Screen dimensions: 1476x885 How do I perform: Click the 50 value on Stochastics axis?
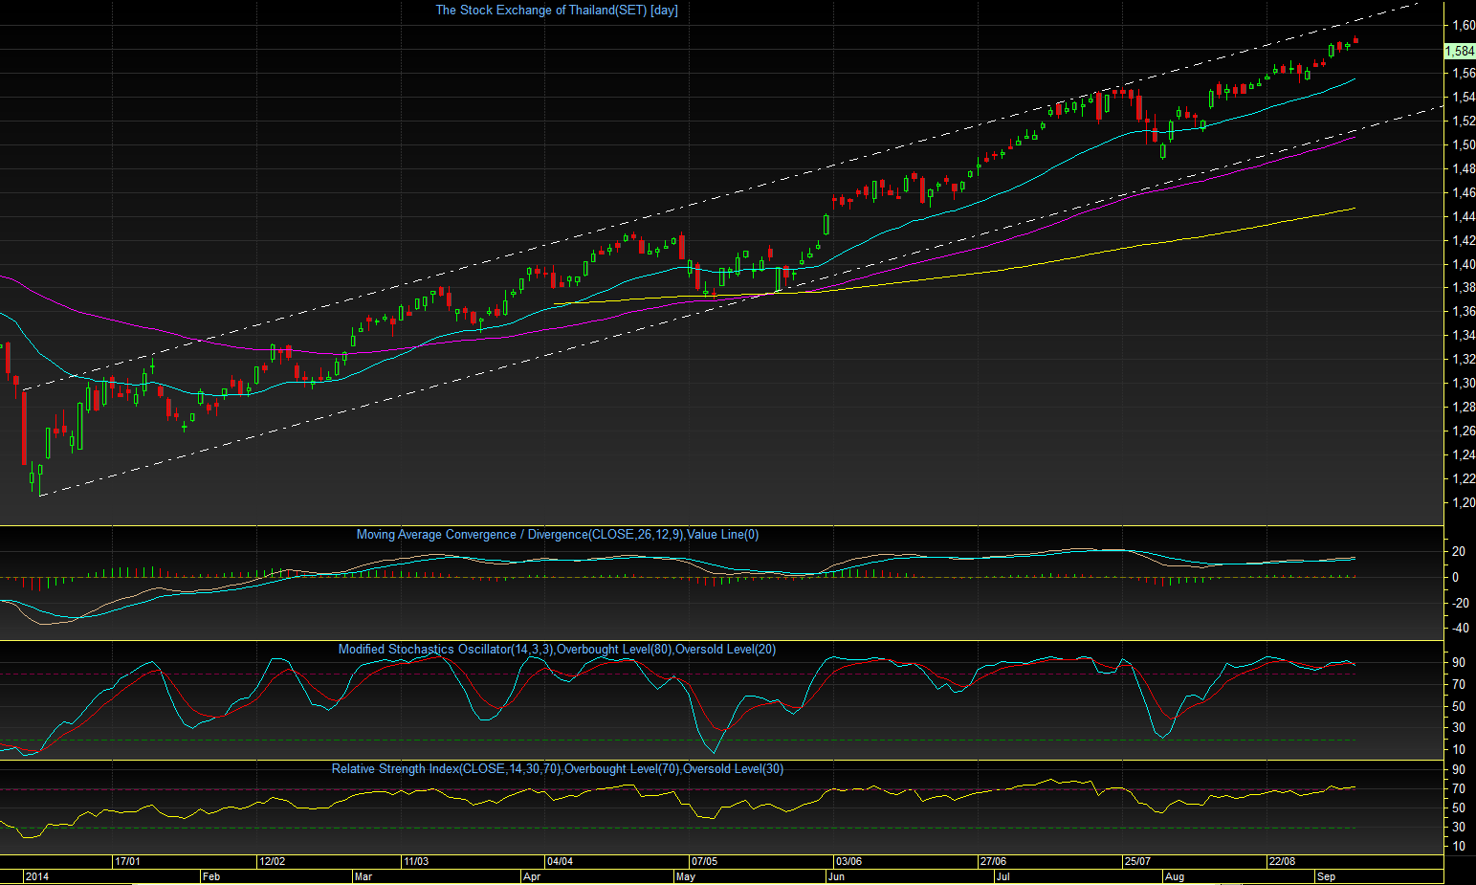1459,707
